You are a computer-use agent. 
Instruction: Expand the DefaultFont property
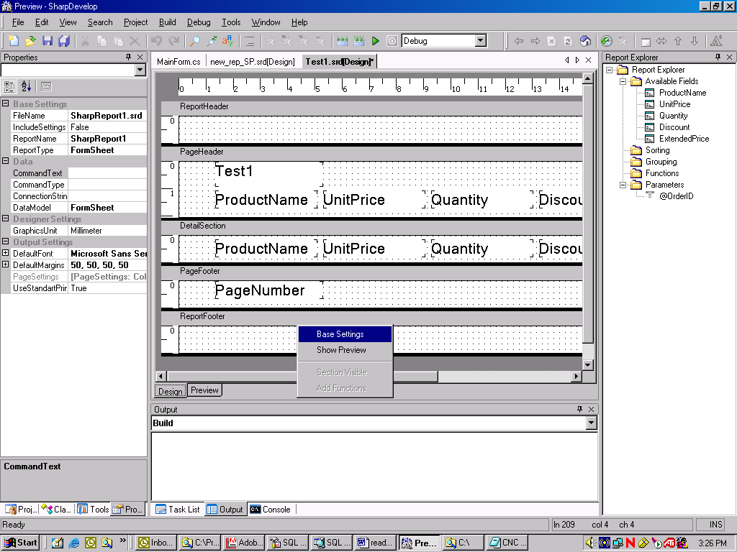(6, 254)
